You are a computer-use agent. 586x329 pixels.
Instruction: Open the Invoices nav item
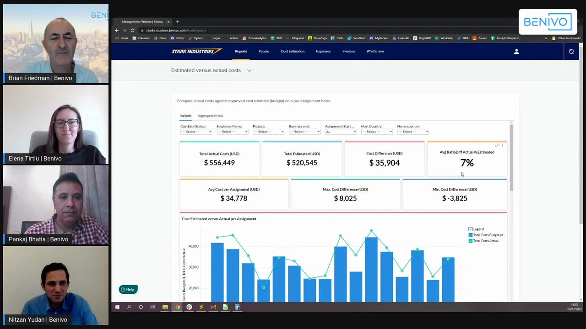point(349,51)
